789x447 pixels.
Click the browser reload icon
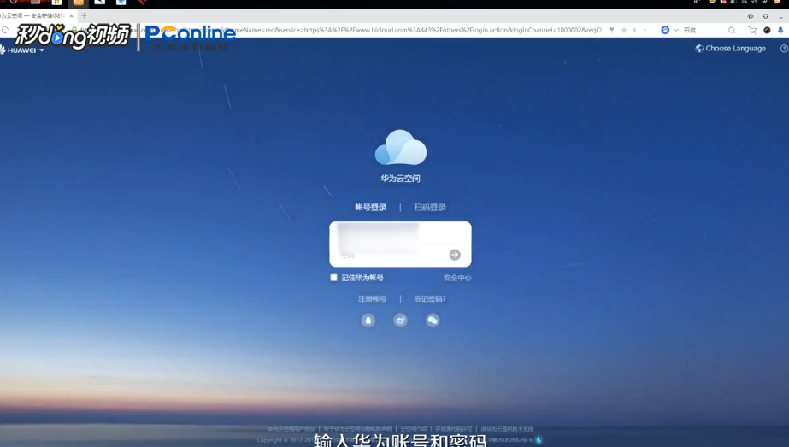tap(5, 30)
